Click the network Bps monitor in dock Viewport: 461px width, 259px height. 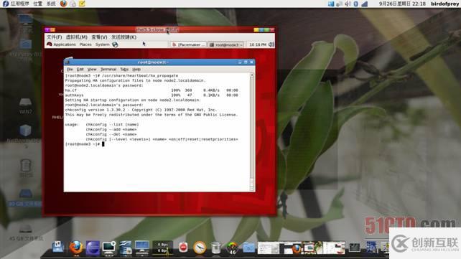(162, 248)
